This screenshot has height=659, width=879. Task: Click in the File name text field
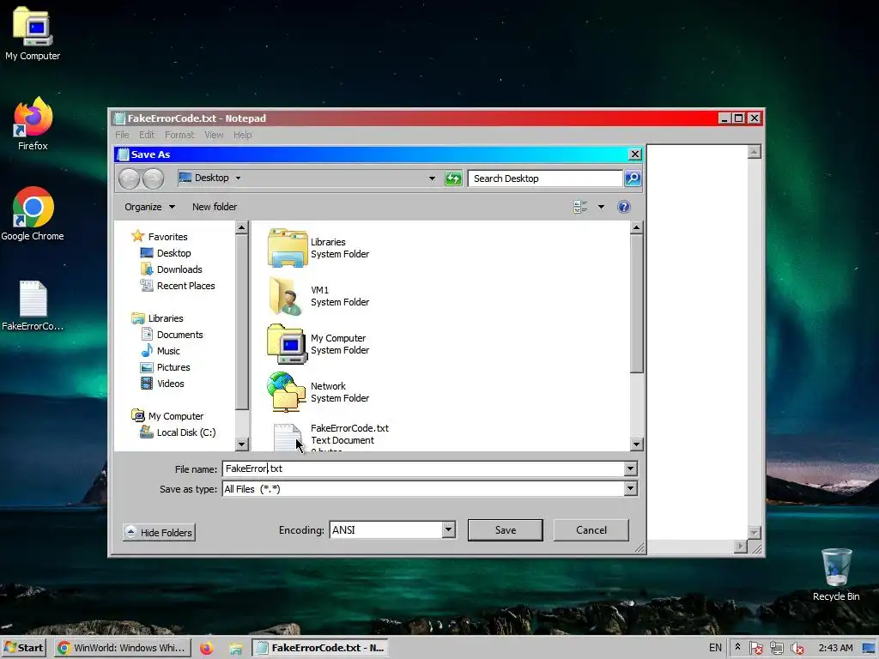[423, 469]
